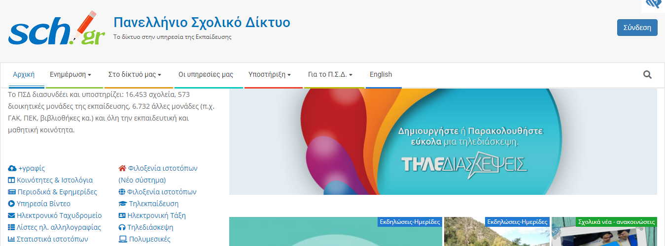Expand the Στο δίκτυό μας dropdown
The width and height of the screenshot is (665, 246).
click(135, 75)
